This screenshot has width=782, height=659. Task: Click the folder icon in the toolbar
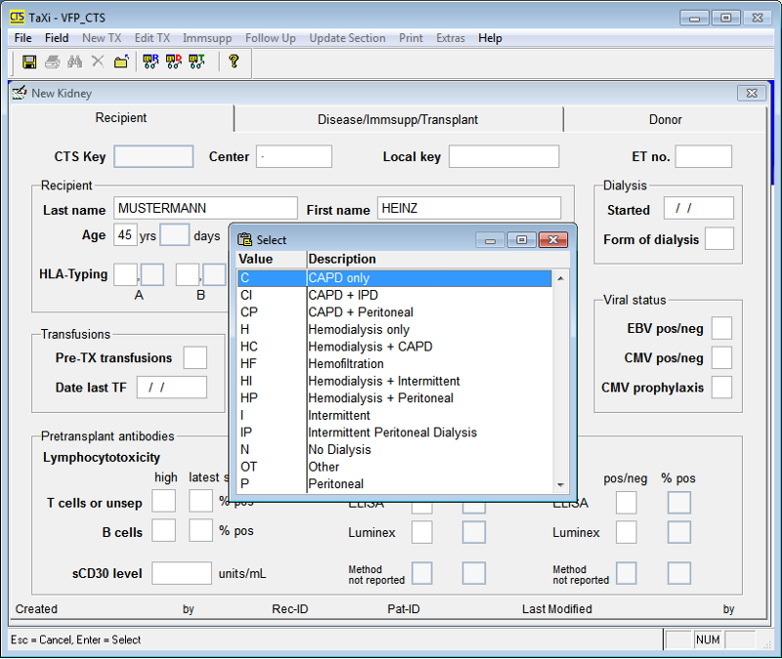click(120, 62)
